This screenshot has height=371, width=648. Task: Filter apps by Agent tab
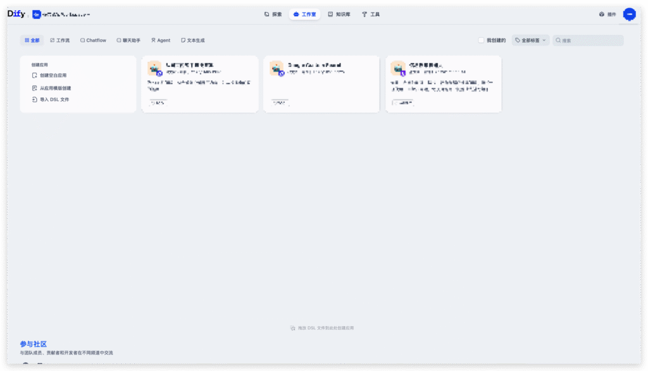click(x=161, y=40)
